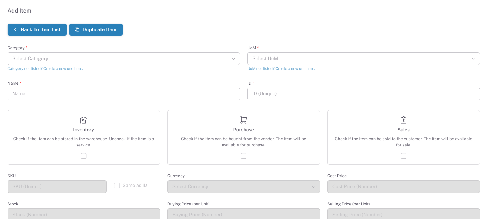Image resolution: width=486 pixels, height=219 pixels.
Task: Click the Purchase shopping cart icon
Action: coord(243,120)
